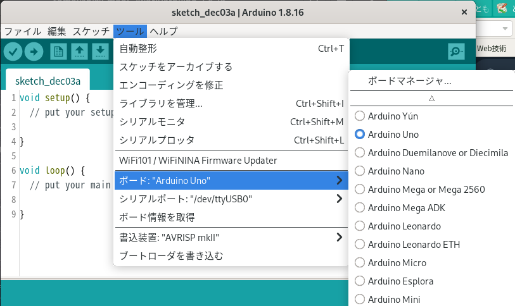The image size is (515, 306).
Task: Select the Arduino Yún radio button
Action: click(360, 116)
